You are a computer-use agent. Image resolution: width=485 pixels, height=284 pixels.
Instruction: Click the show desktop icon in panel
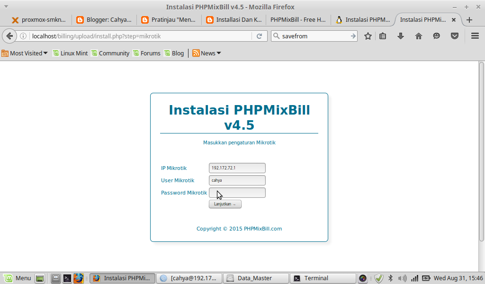click(40, 278)
